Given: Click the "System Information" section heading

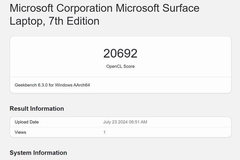Looking at the screenshot, I should point(38,153).
